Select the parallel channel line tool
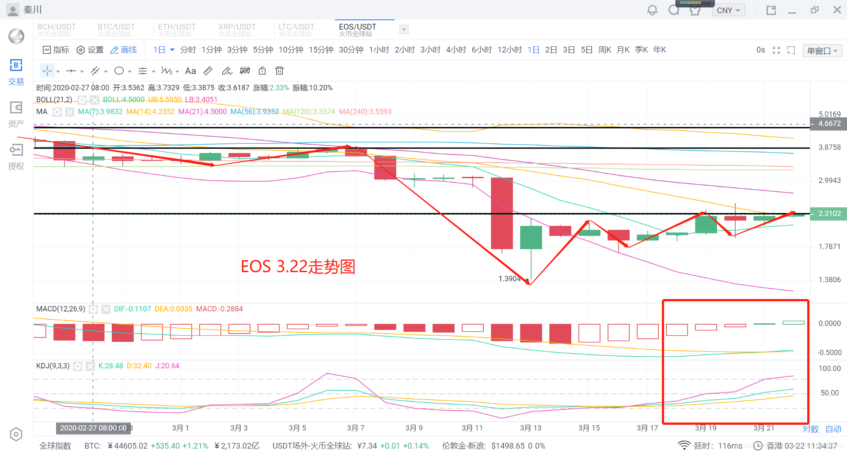 (95, 71)
